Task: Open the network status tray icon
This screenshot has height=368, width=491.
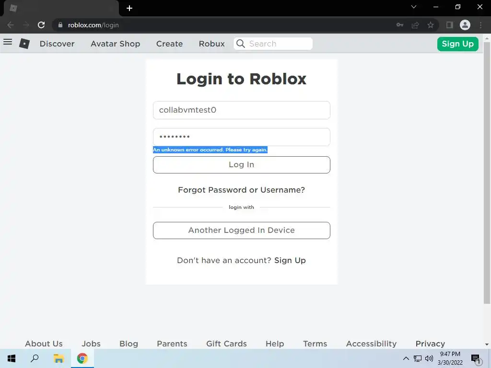Action: click(x=418, y=358)
